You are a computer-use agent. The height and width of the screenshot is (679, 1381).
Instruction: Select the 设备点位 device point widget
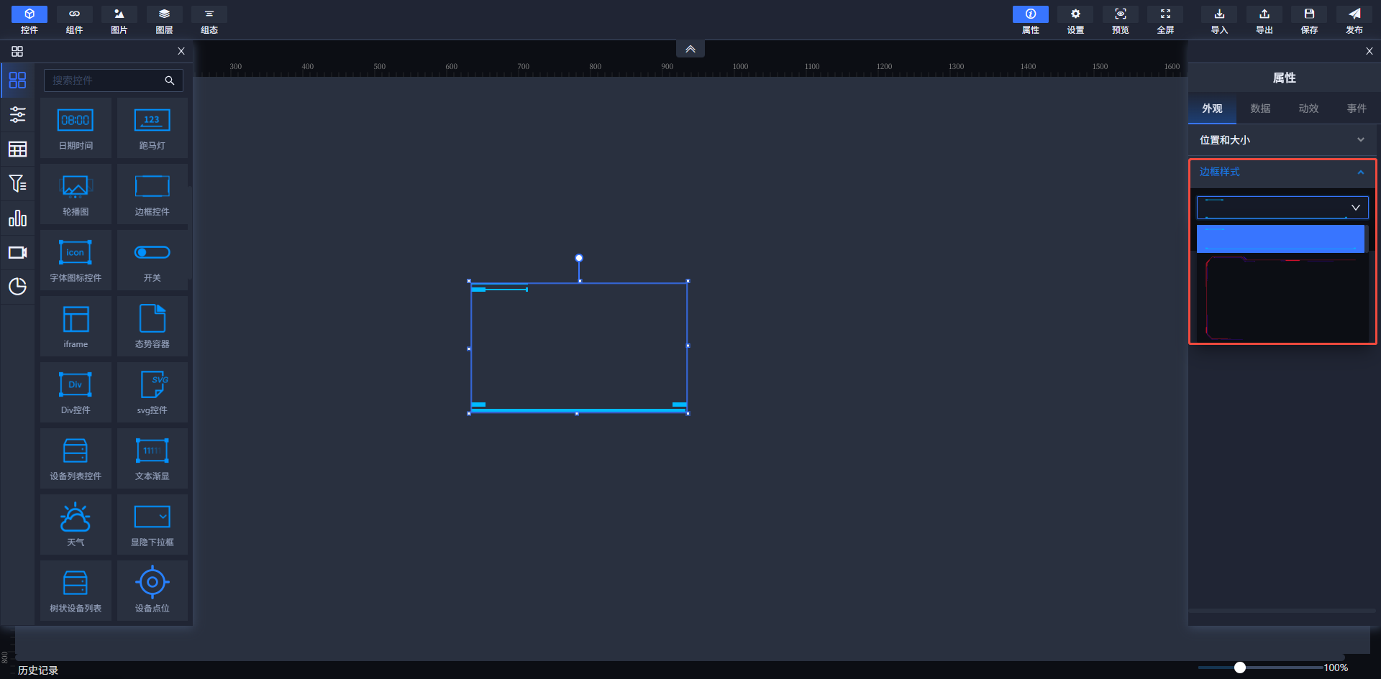[x=152, y=591]
